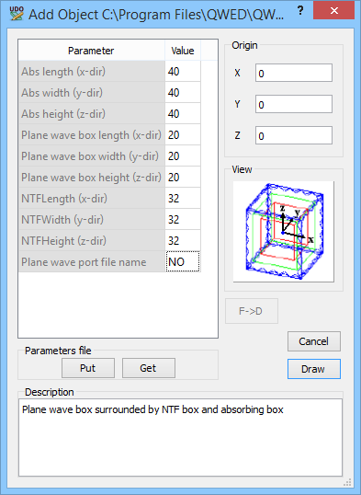Viewport: 361px width, 495px height.
Task: Select the NTFLength (x-dir) value cell
Action: tap(183, 199)
